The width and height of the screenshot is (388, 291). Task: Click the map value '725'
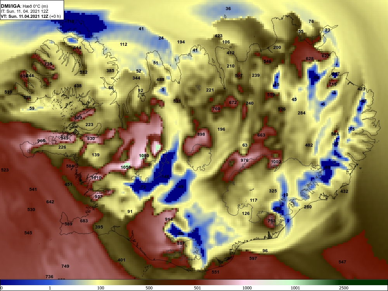48,64
